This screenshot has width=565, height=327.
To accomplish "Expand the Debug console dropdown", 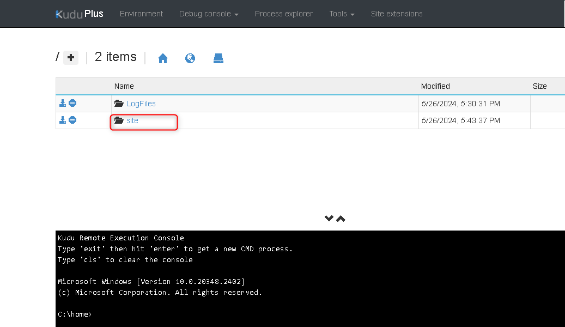I will [x=209, y=14].
